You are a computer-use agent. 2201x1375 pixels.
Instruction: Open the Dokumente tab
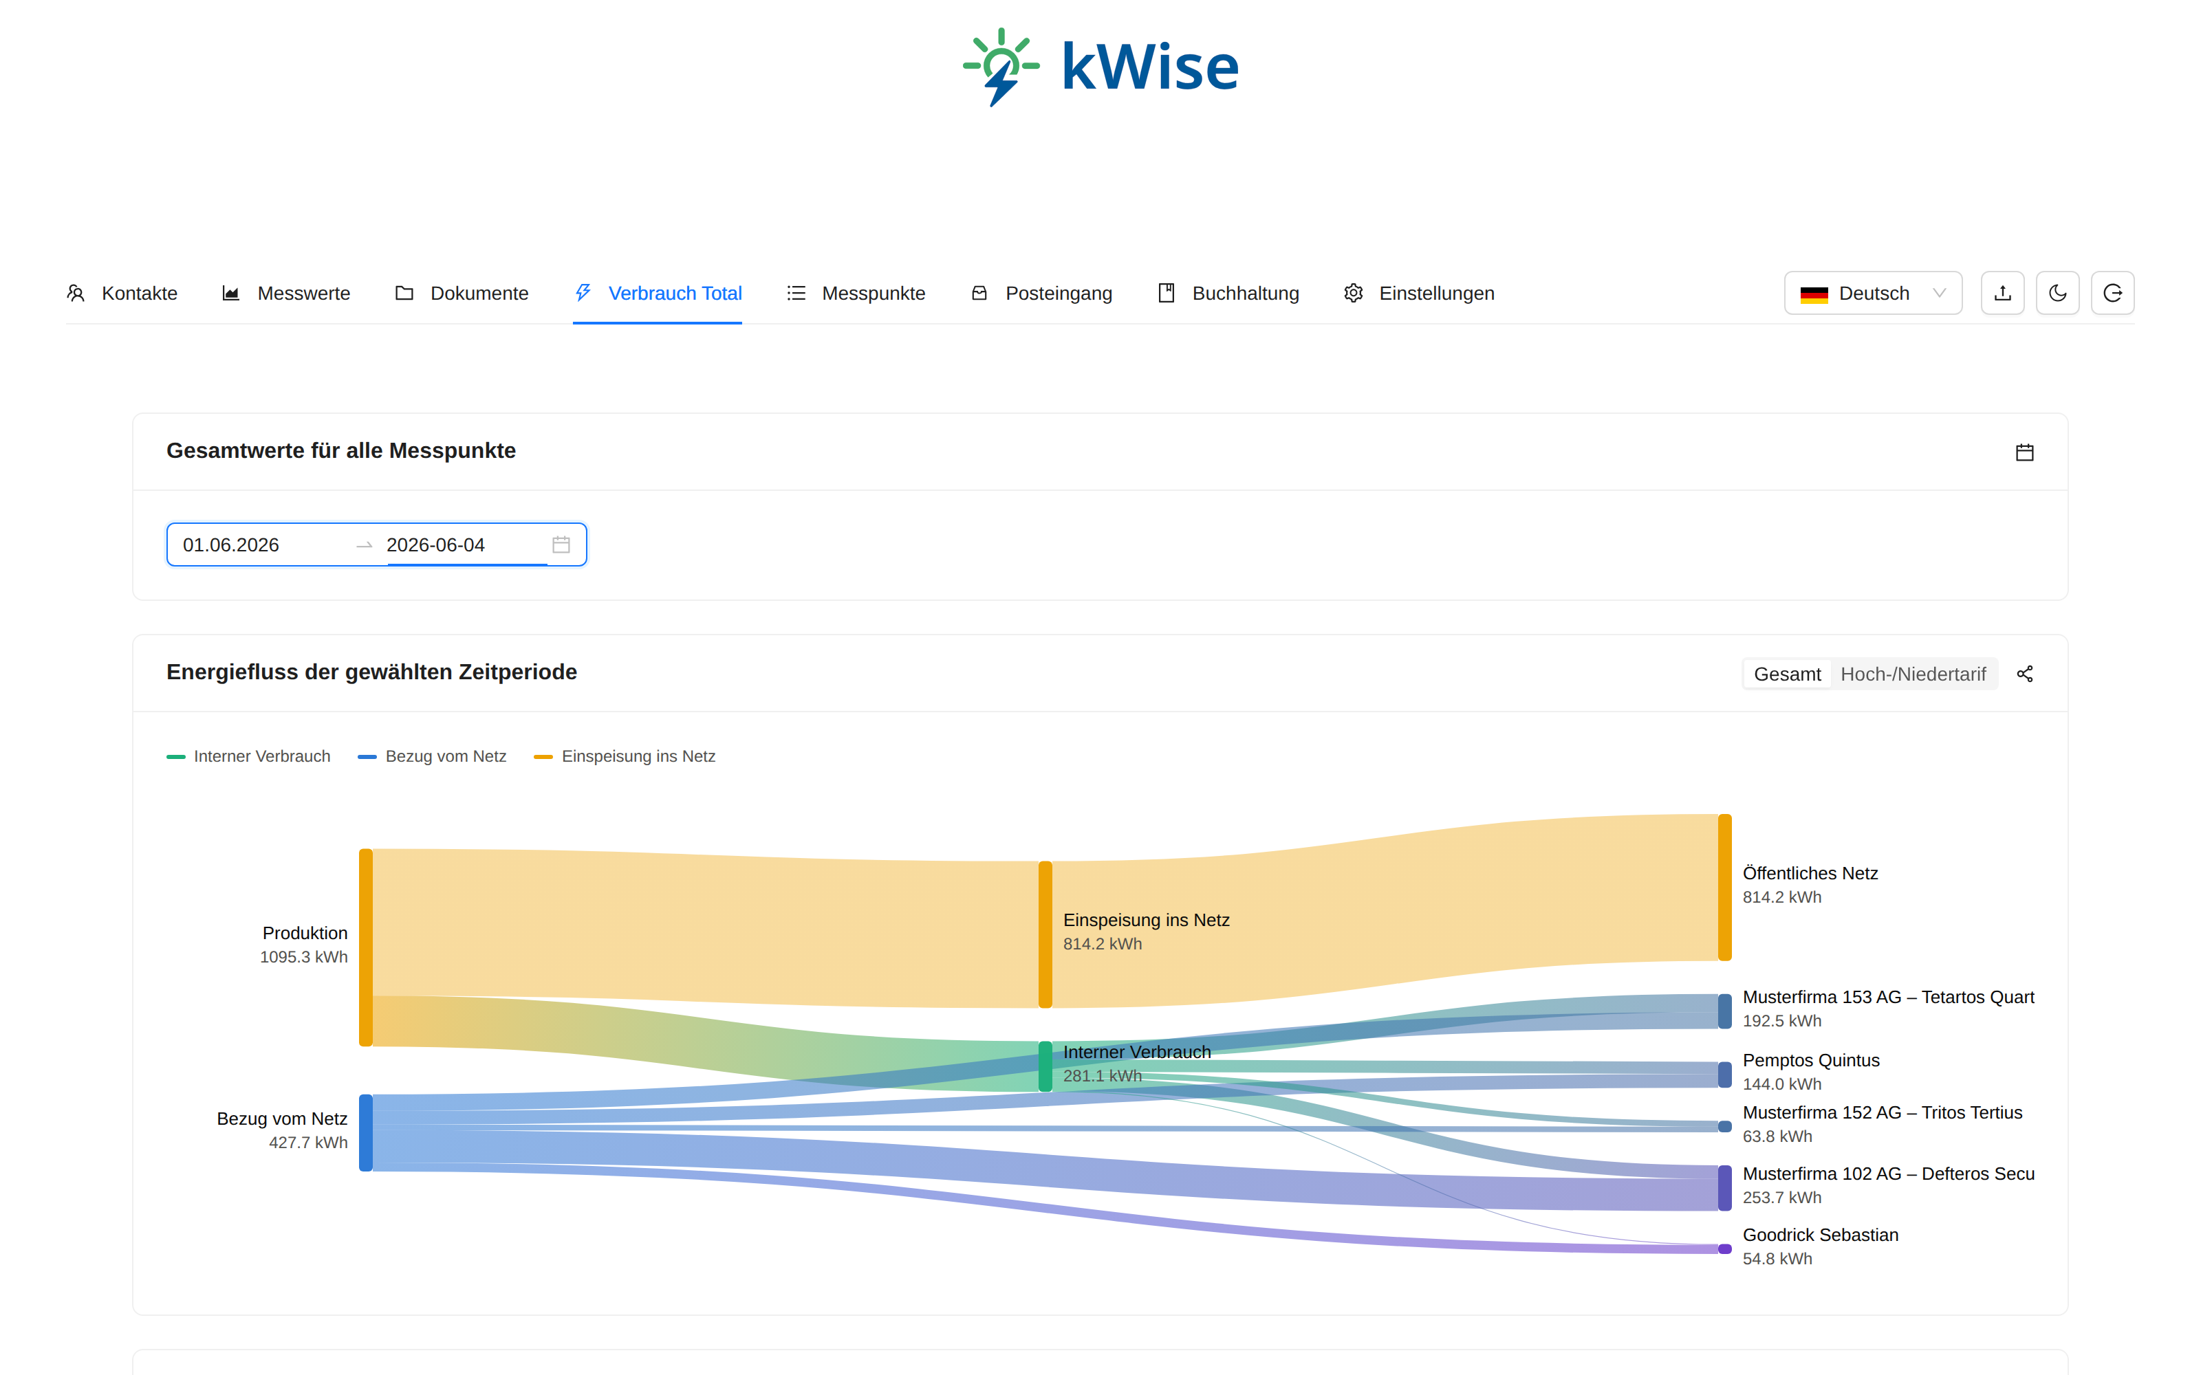click(x=461, y=293)
